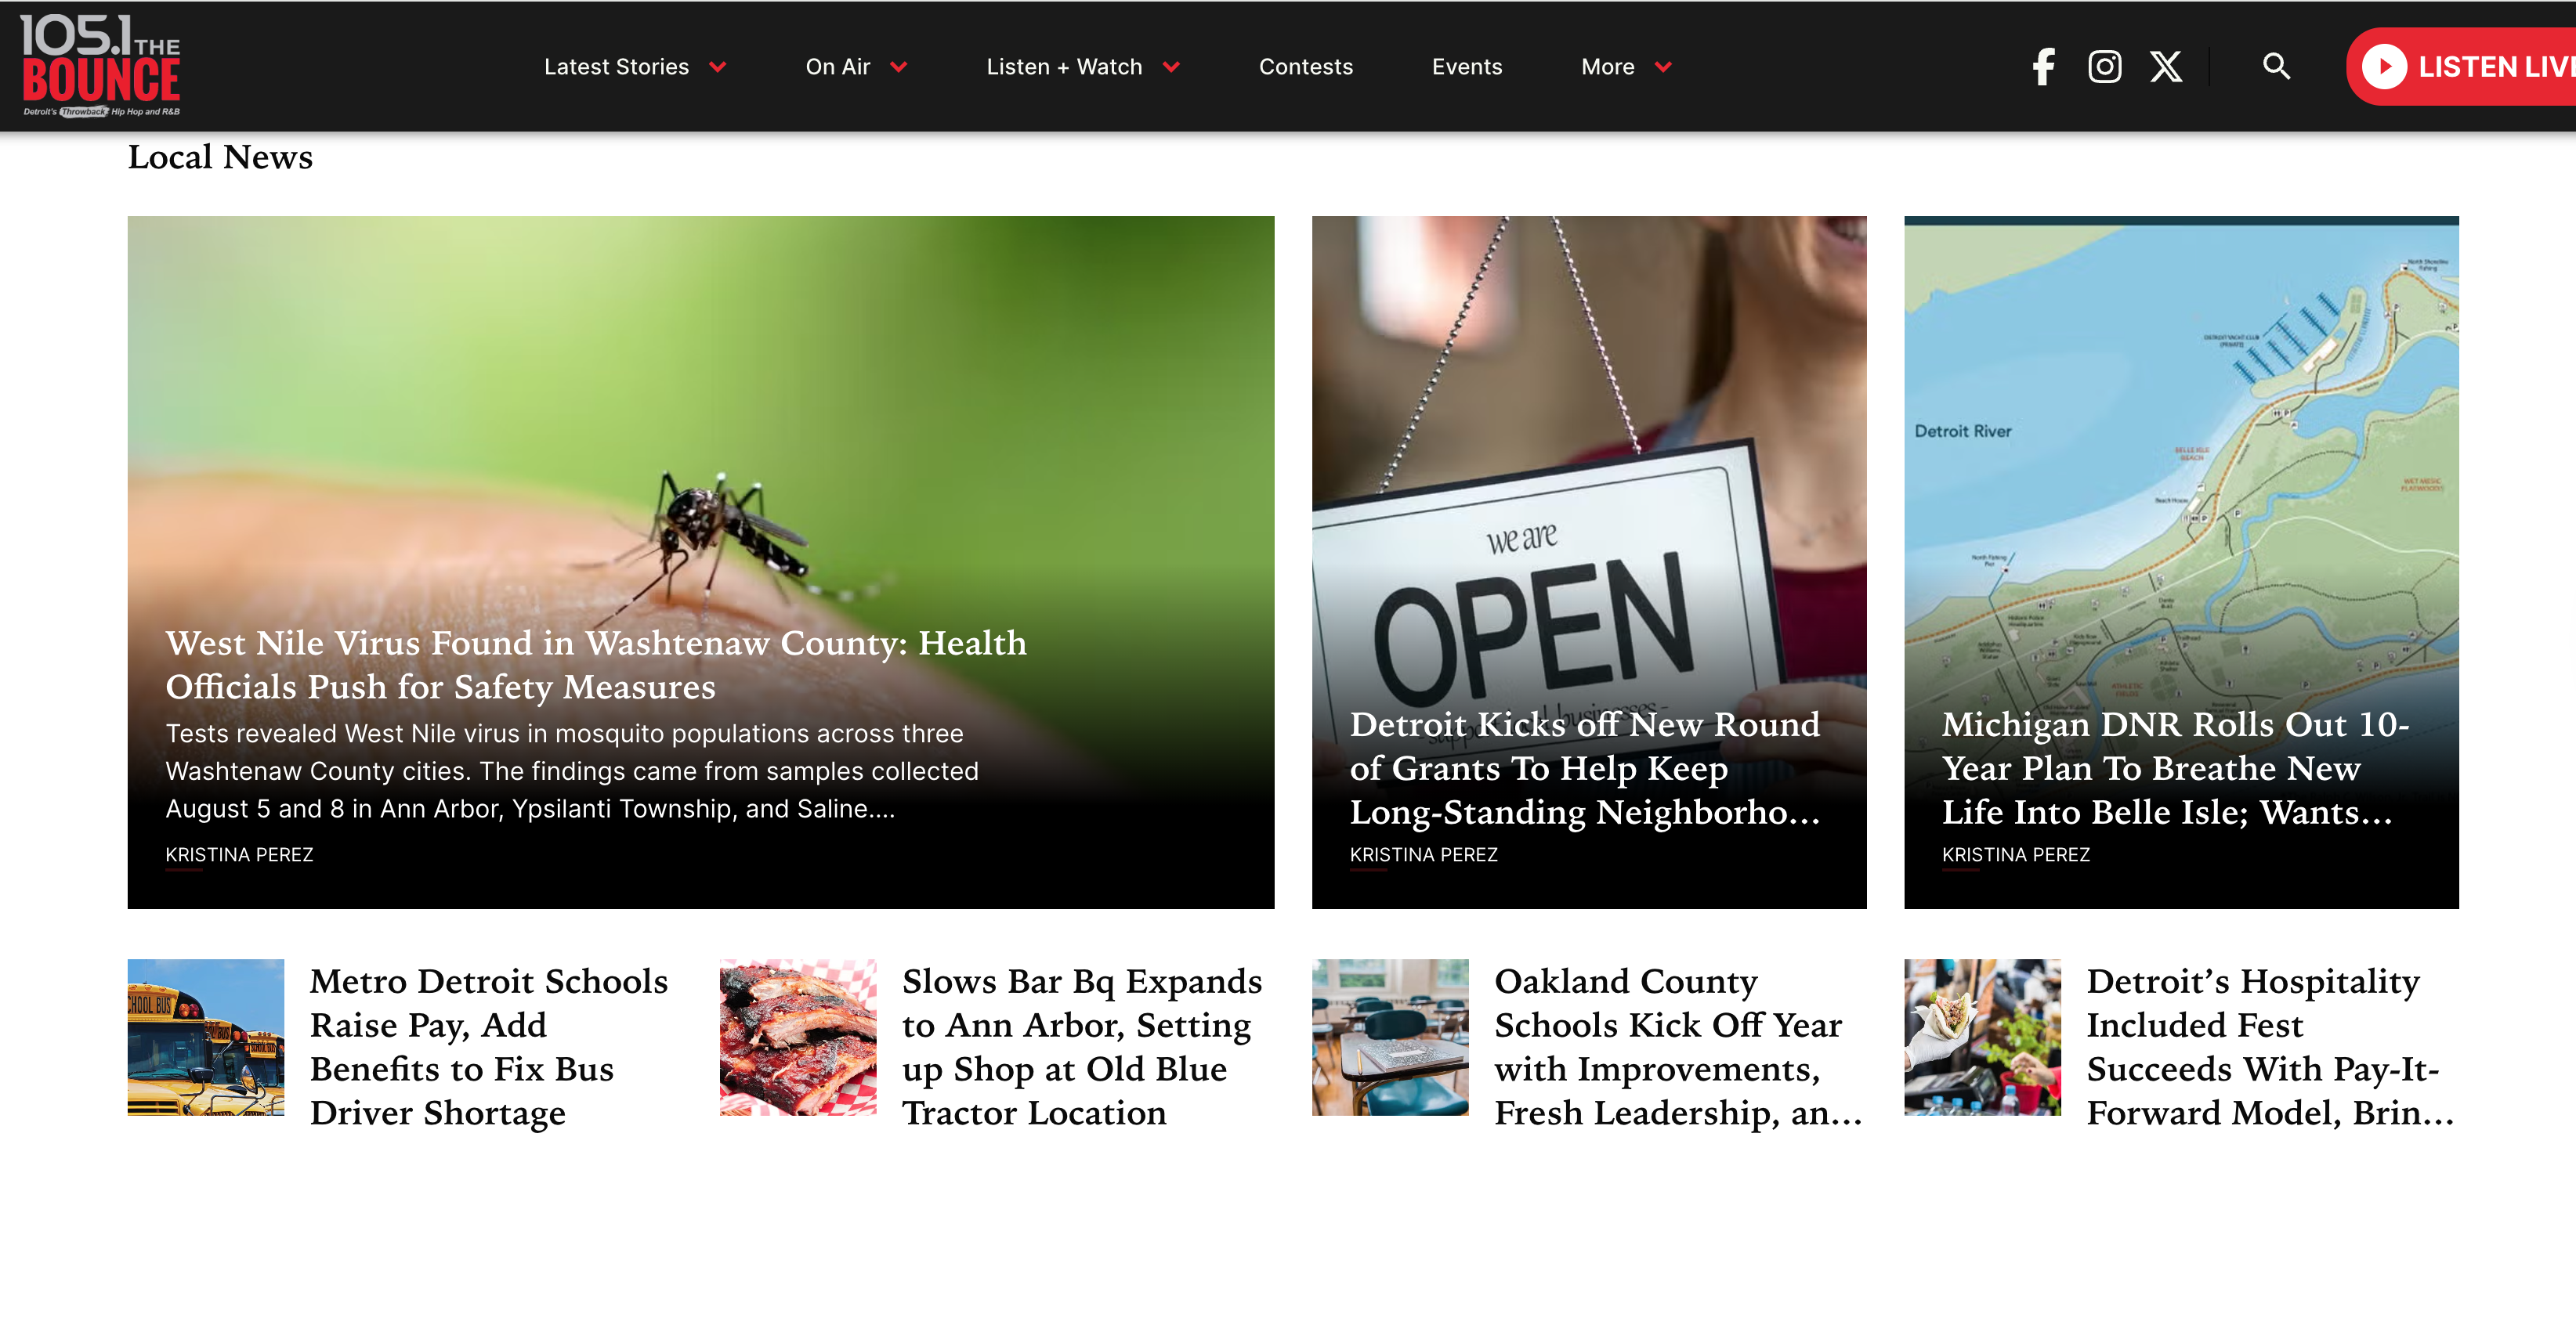
Task: Click the classroom desks thumbnail image
Action: (x=1390, y=1037)
